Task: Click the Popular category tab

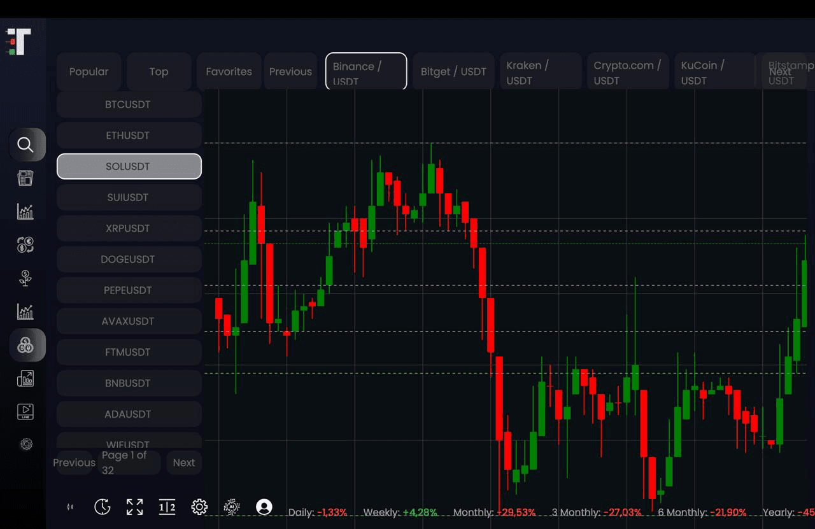Action: click(x=89, y=71)
